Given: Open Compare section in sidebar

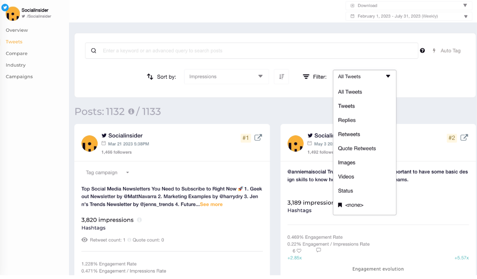Looking at the screenshot, I should 16,54.
